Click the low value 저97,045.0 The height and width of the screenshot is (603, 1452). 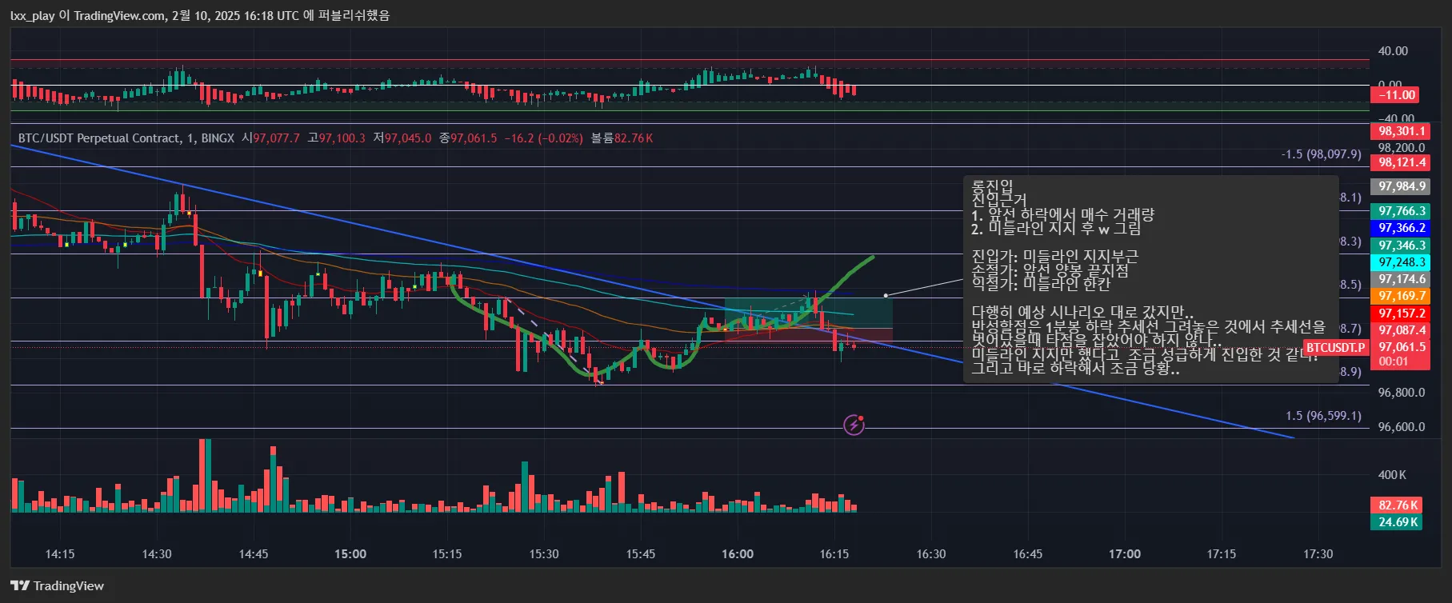click(402, 138)
